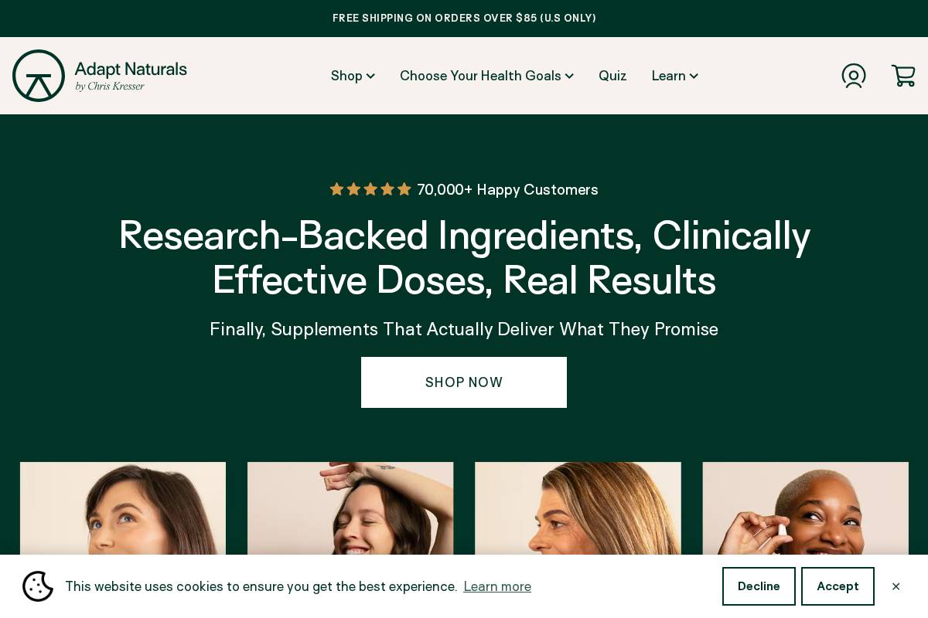The width and height of the screenshot is (928, 618).
Task: Decline website cookies
Action: [759, 586]
